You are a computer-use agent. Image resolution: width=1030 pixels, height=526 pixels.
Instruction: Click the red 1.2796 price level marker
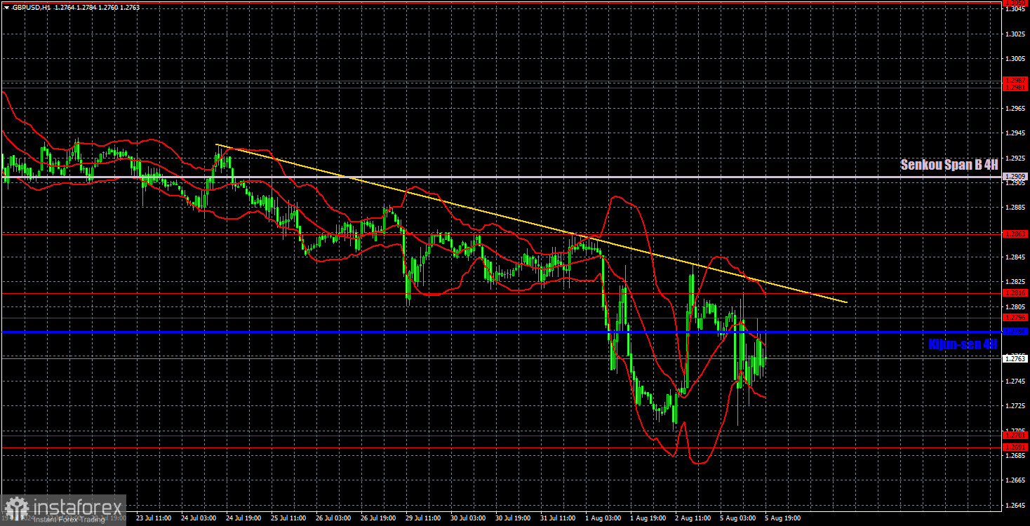pyautogui.click(x=1015, y=318)
